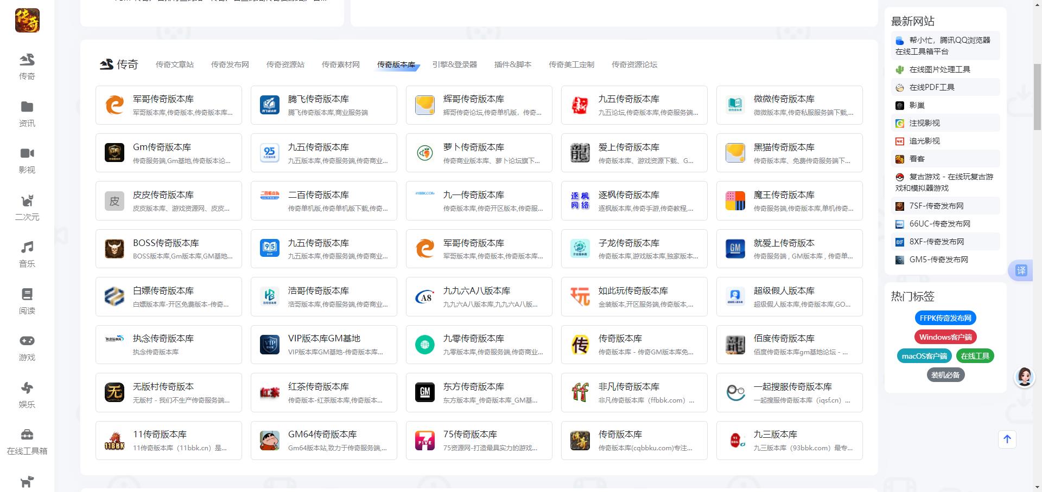
Task: Click the page vertical scrollbar thumb
Action: click(1037, 96)
